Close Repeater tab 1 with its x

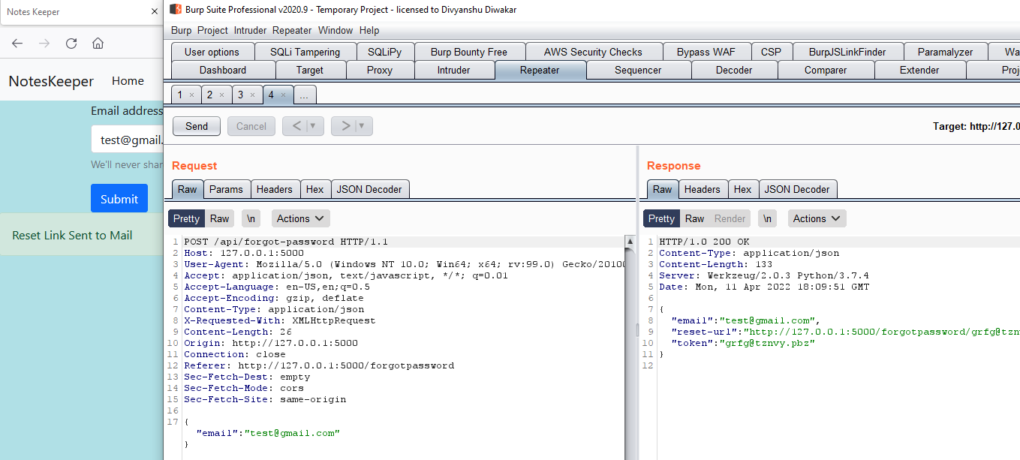[191, 95]
